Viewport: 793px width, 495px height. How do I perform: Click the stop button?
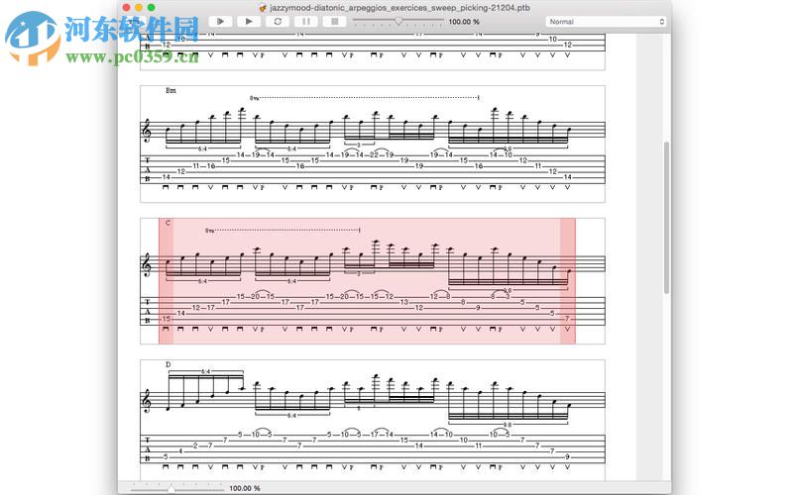tap(334, 22)
